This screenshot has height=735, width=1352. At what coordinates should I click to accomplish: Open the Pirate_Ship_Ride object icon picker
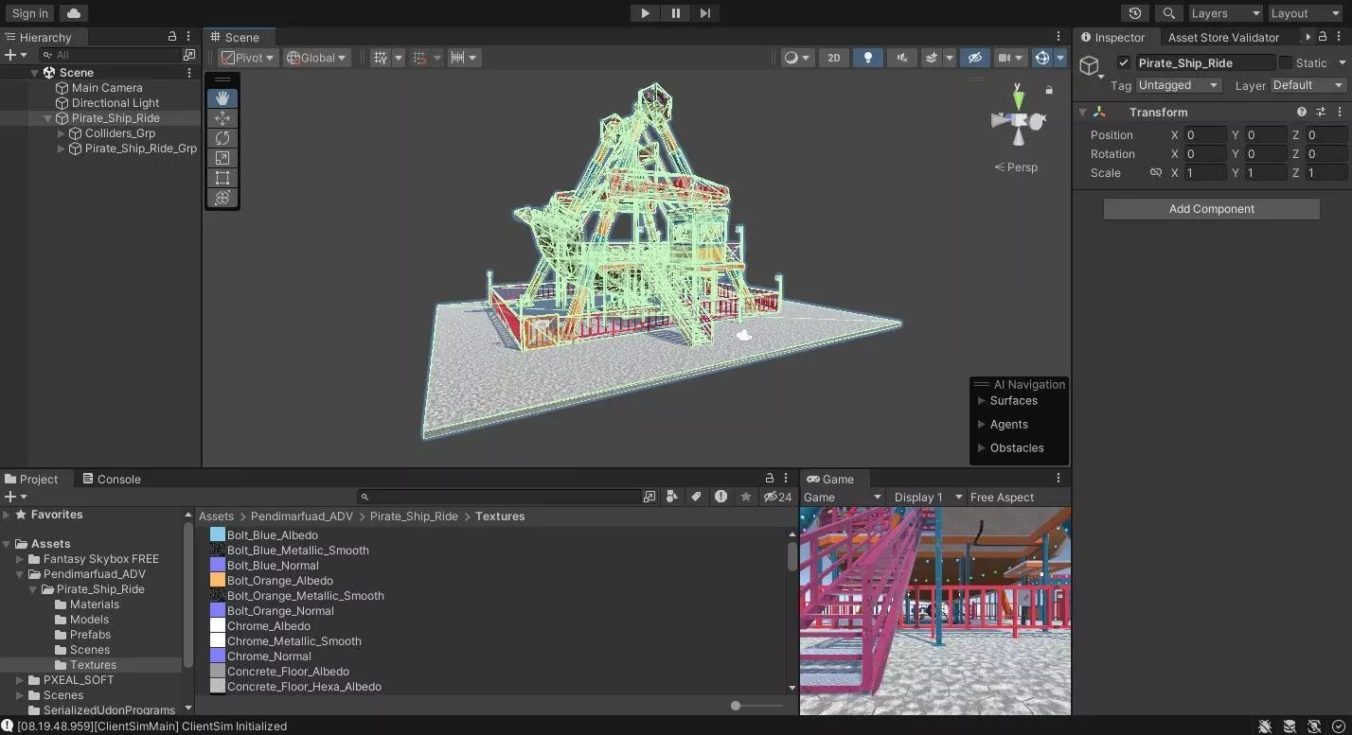click(1092, 65)
